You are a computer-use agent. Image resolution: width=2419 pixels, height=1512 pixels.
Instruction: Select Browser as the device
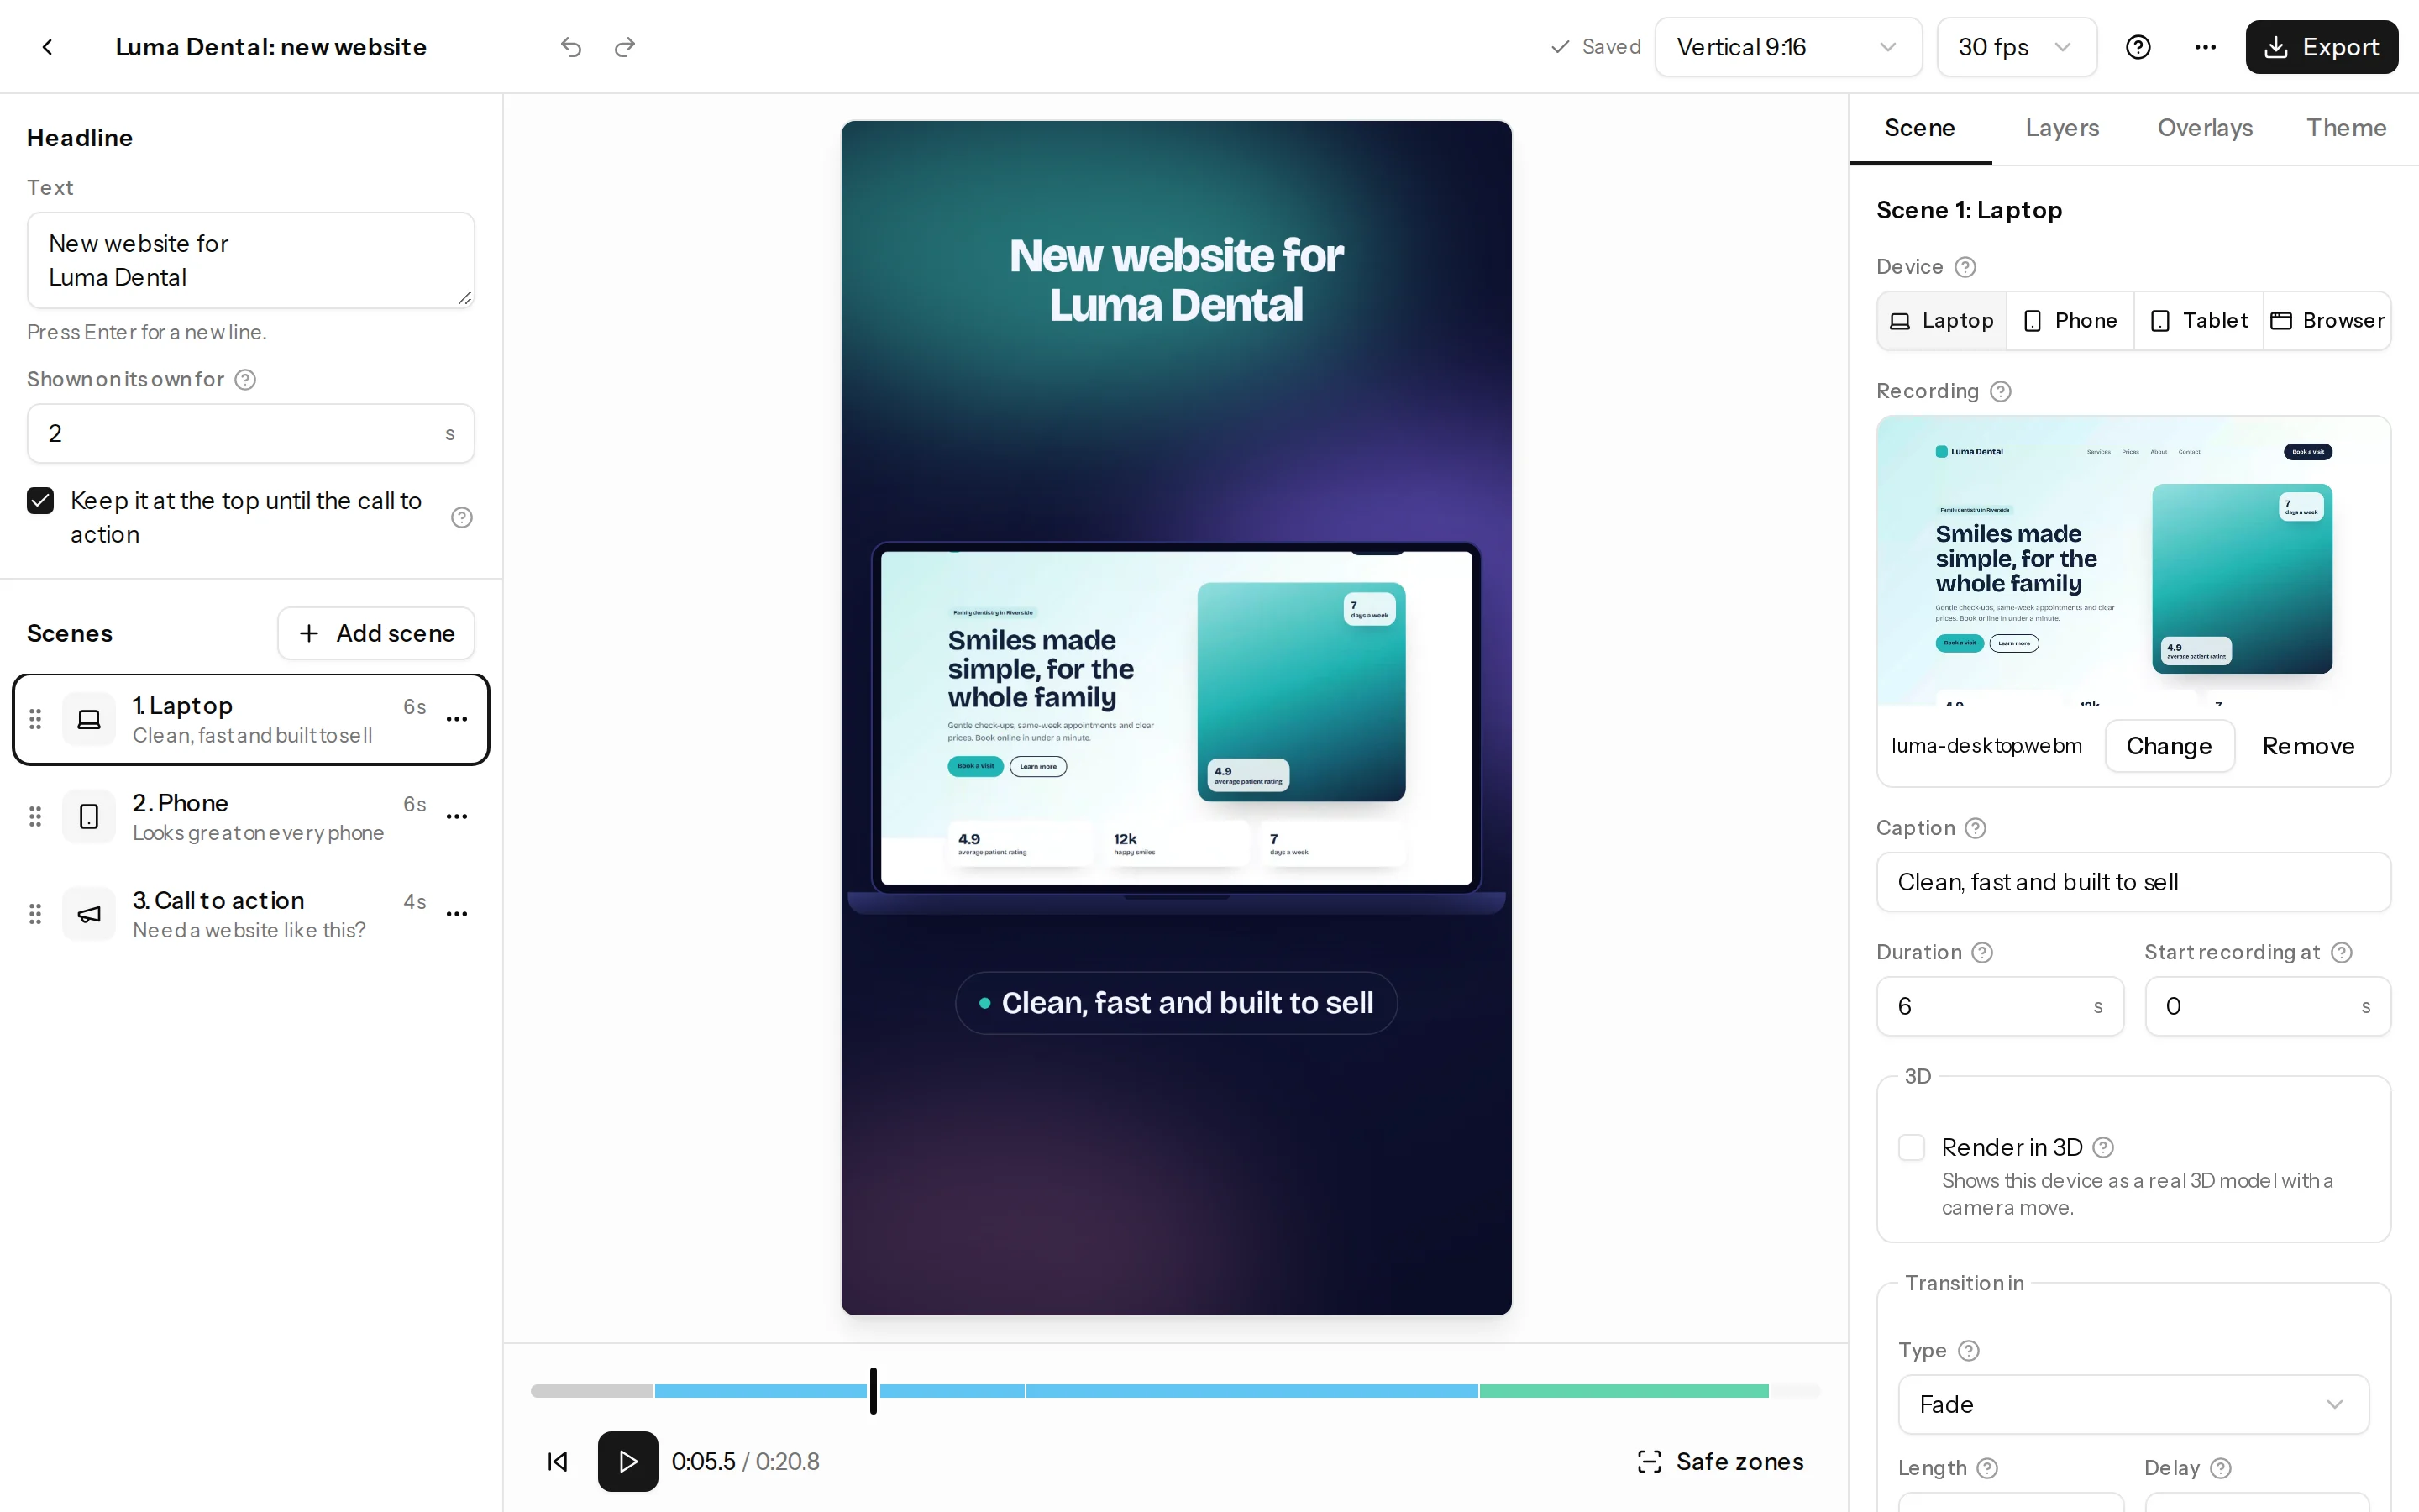2326,320
